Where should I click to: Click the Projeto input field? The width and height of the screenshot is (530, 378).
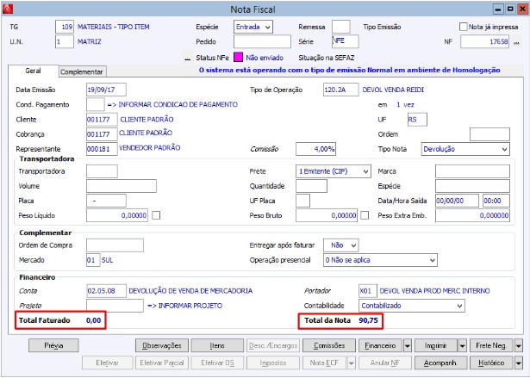click(115, 306)
